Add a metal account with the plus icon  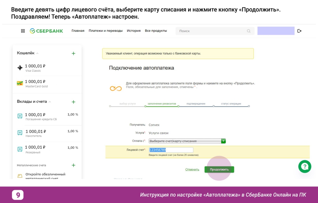73,165
